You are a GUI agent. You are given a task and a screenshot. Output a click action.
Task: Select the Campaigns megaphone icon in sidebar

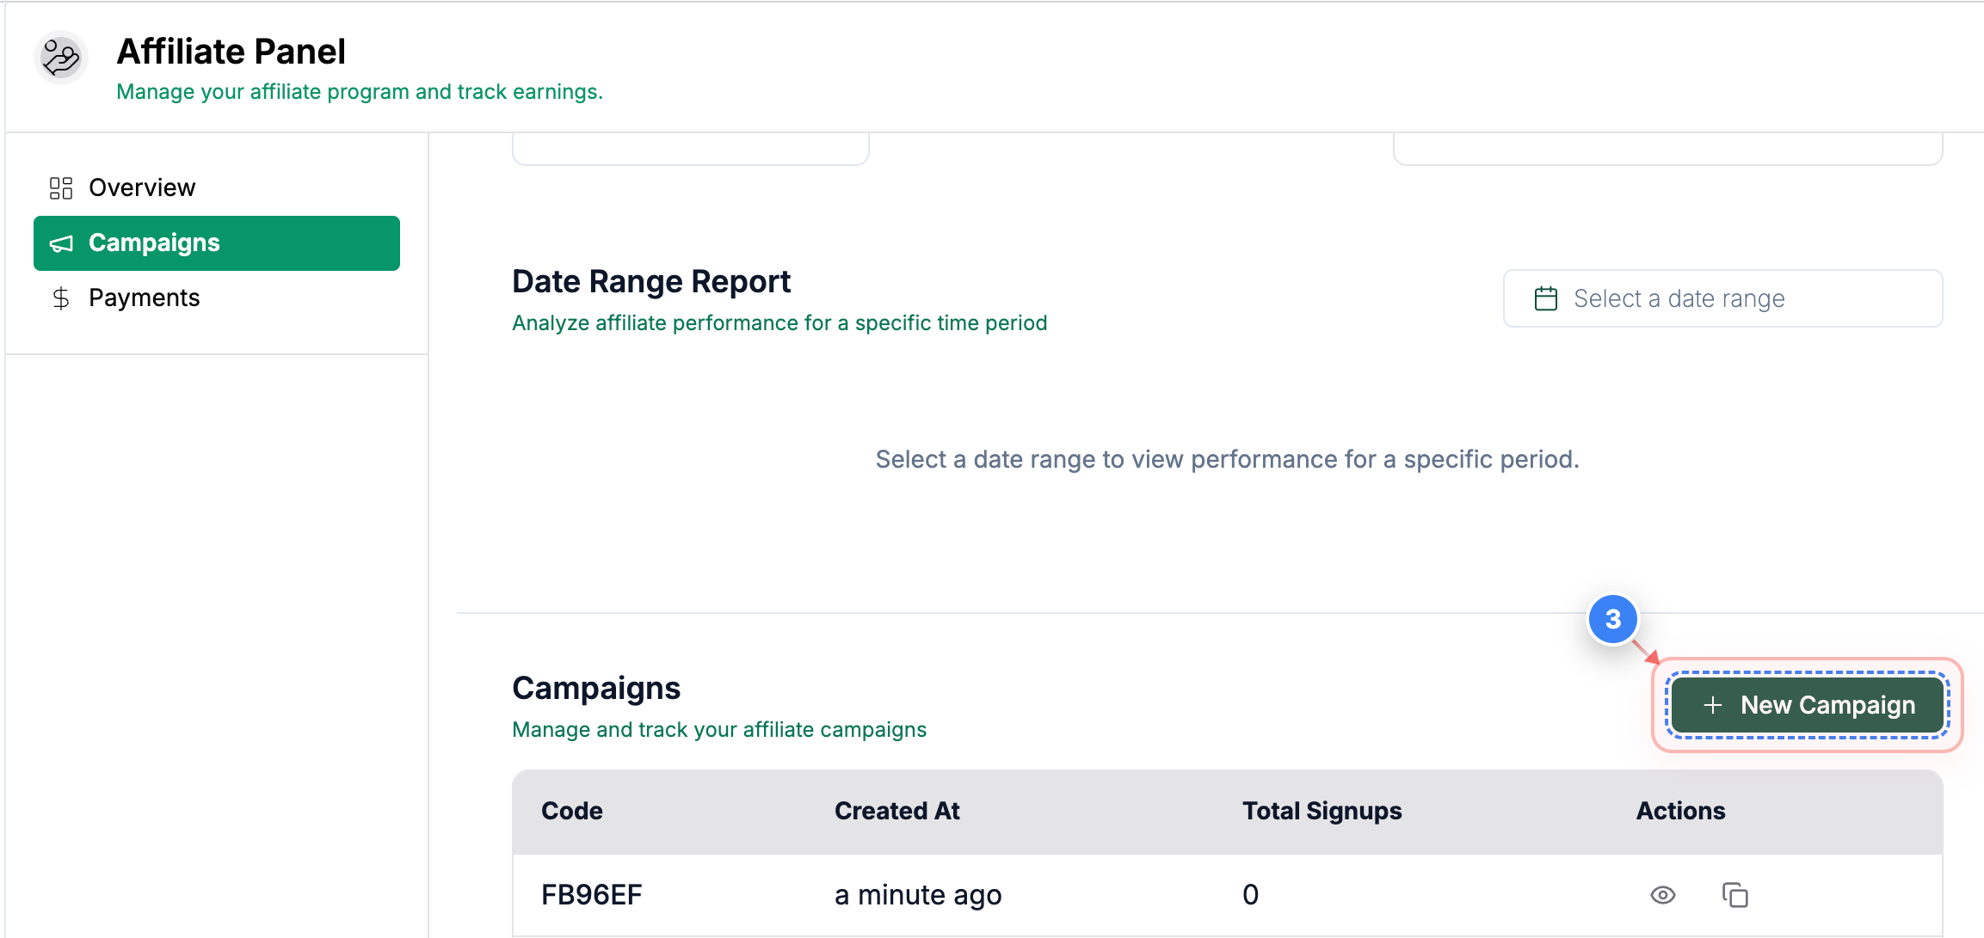coord(61,243)
